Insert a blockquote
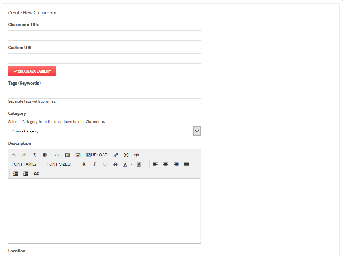This screenshot has height=256, width=343. 36,174
